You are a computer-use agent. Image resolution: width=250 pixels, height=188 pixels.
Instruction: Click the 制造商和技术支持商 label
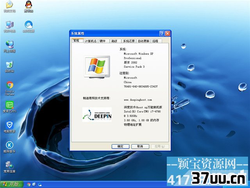[x=97, y=98]
